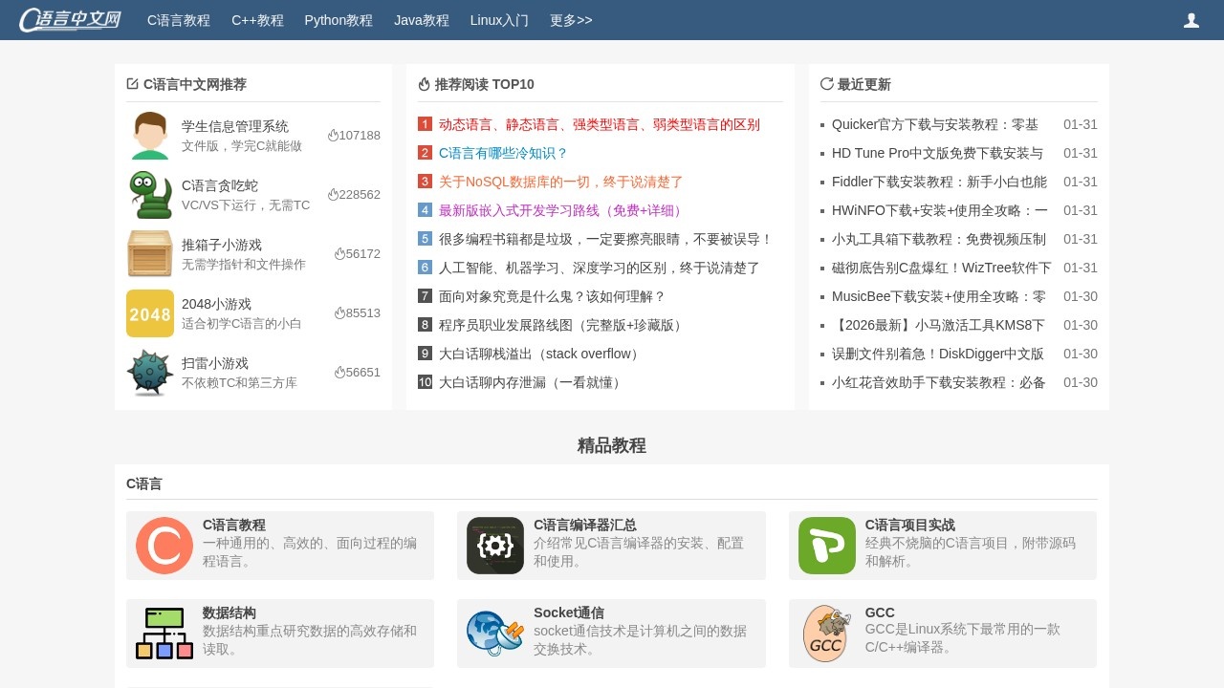Click the GCC mascot icon
1224x688 pixels.
click(x=826, y=633)
